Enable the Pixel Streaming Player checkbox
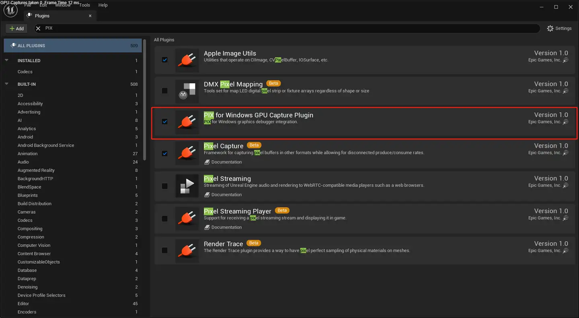Image resolution: width=579 pixels, height=318 pixels. pyautogui.click(x=164, y=219)
